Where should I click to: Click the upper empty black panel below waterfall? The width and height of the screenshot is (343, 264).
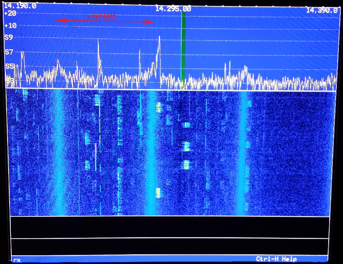[170, 227]
